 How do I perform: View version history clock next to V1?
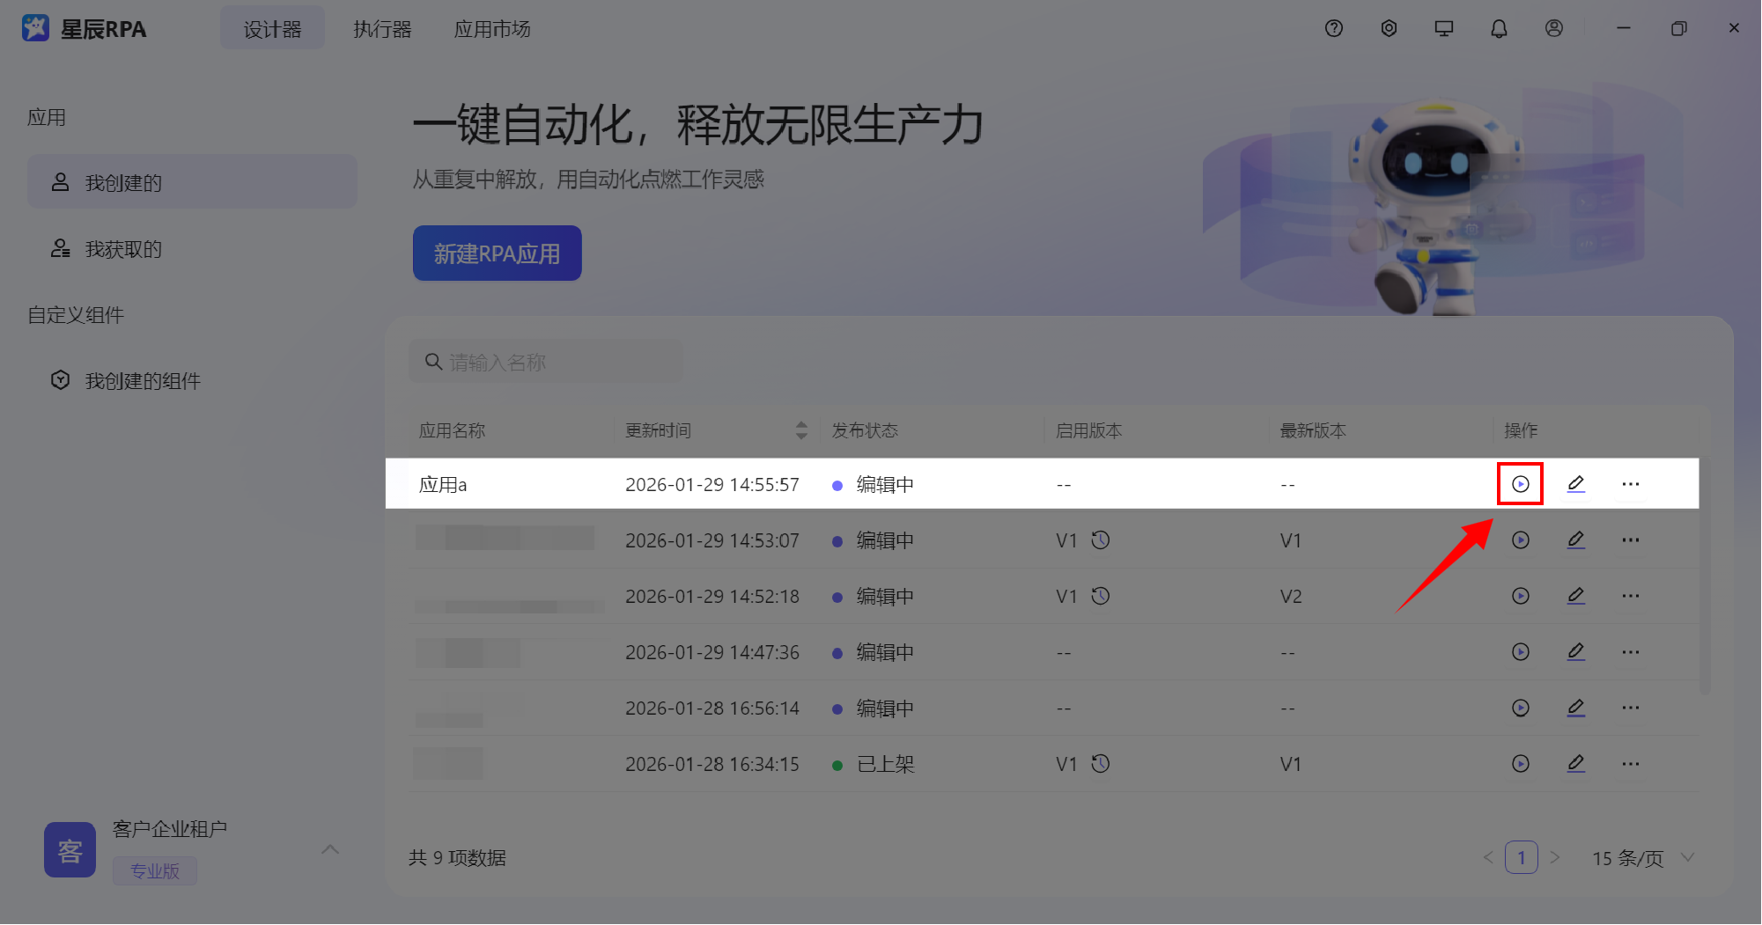1101,540
